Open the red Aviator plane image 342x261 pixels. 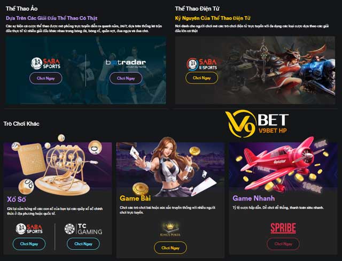tap(283, 165)
